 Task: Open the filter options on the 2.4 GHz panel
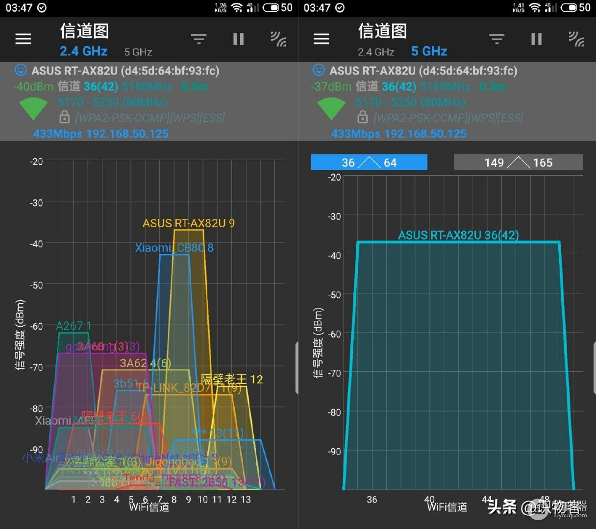point(199,39)
